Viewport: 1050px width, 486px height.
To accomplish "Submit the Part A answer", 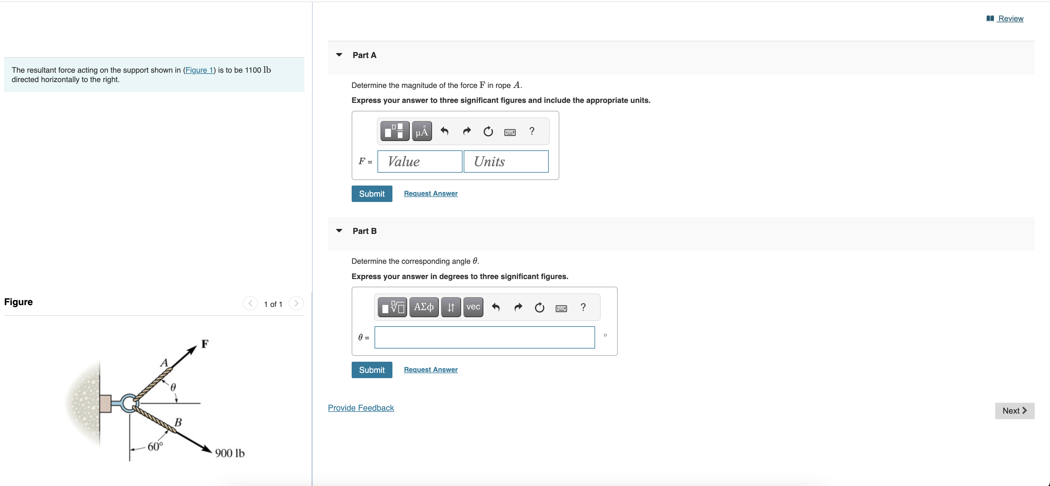I will (x=371, y=194).
